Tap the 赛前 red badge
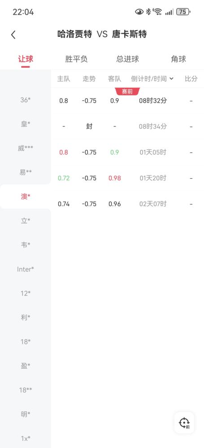The image size is (204, 448). [127, 92]
